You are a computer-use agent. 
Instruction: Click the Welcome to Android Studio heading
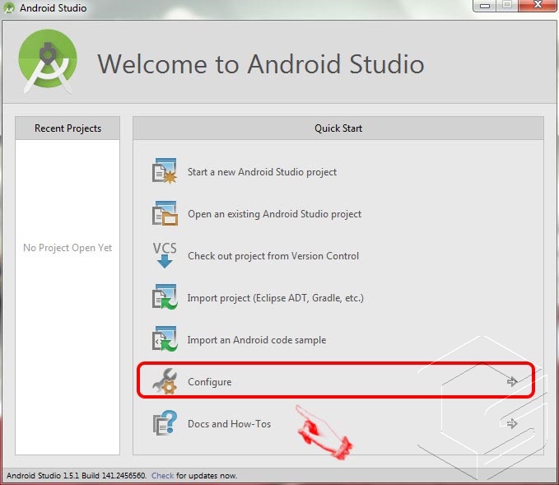pyautogui.click(x=261, y=64)
